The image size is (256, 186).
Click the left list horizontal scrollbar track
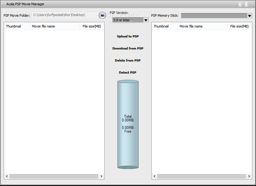pos(54,176)
